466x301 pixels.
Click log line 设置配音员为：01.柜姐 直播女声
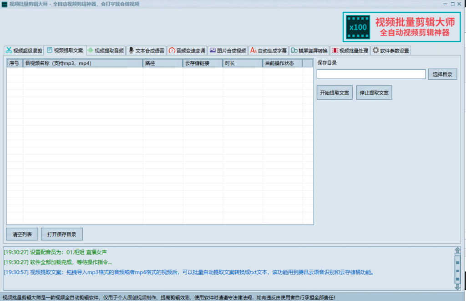pyautogui.click(x=55, y=252)
